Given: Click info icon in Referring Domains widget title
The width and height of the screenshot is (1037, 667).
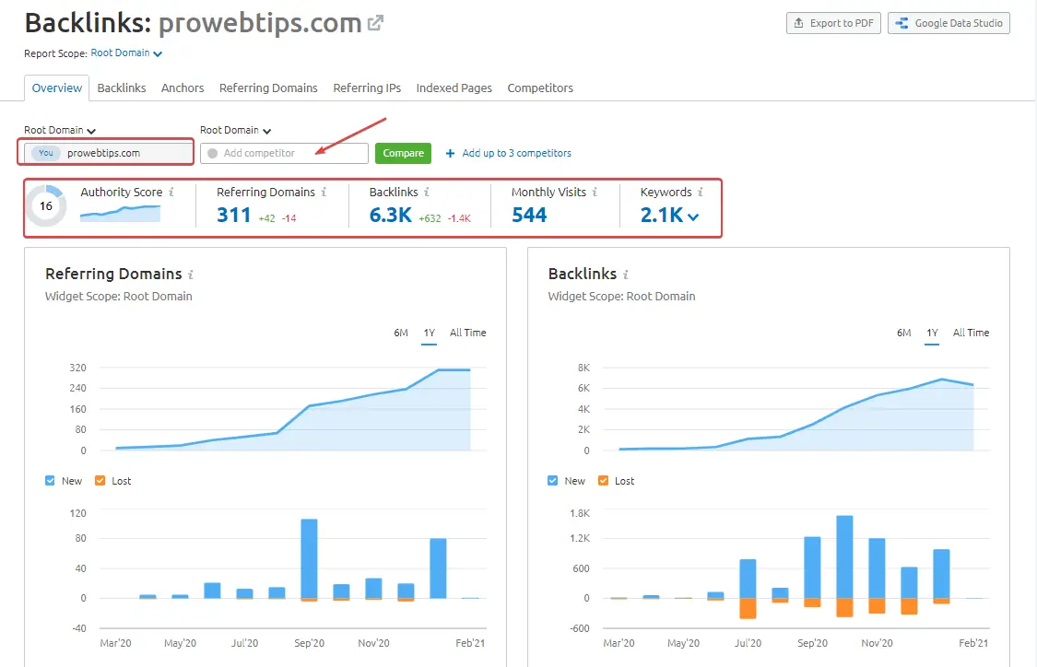Looking at the screenshot, I should [191, 275].
